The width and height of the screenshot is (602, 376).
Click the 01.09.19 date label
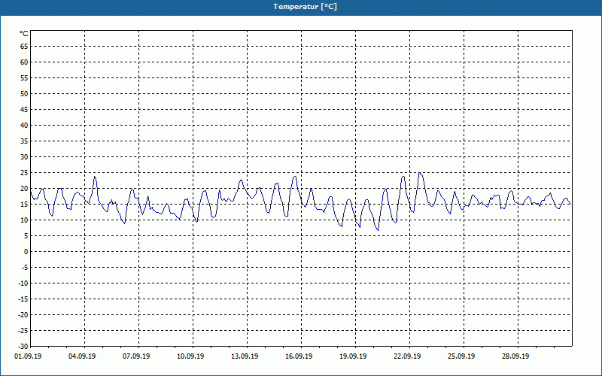click(28, 356)
